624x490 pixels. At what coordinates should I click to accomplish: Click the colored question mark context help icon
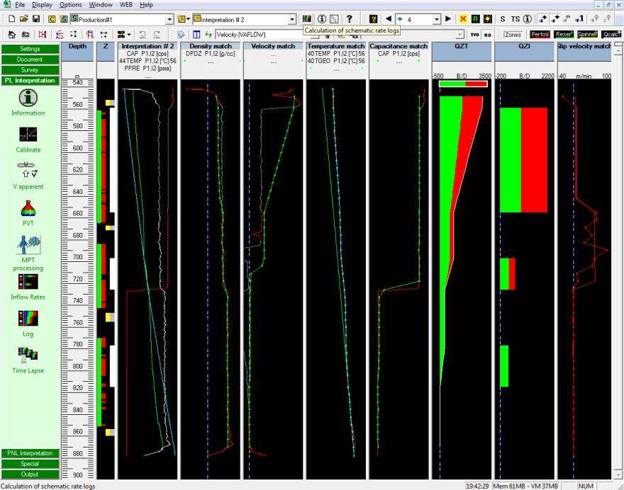(x=373, y=18)
